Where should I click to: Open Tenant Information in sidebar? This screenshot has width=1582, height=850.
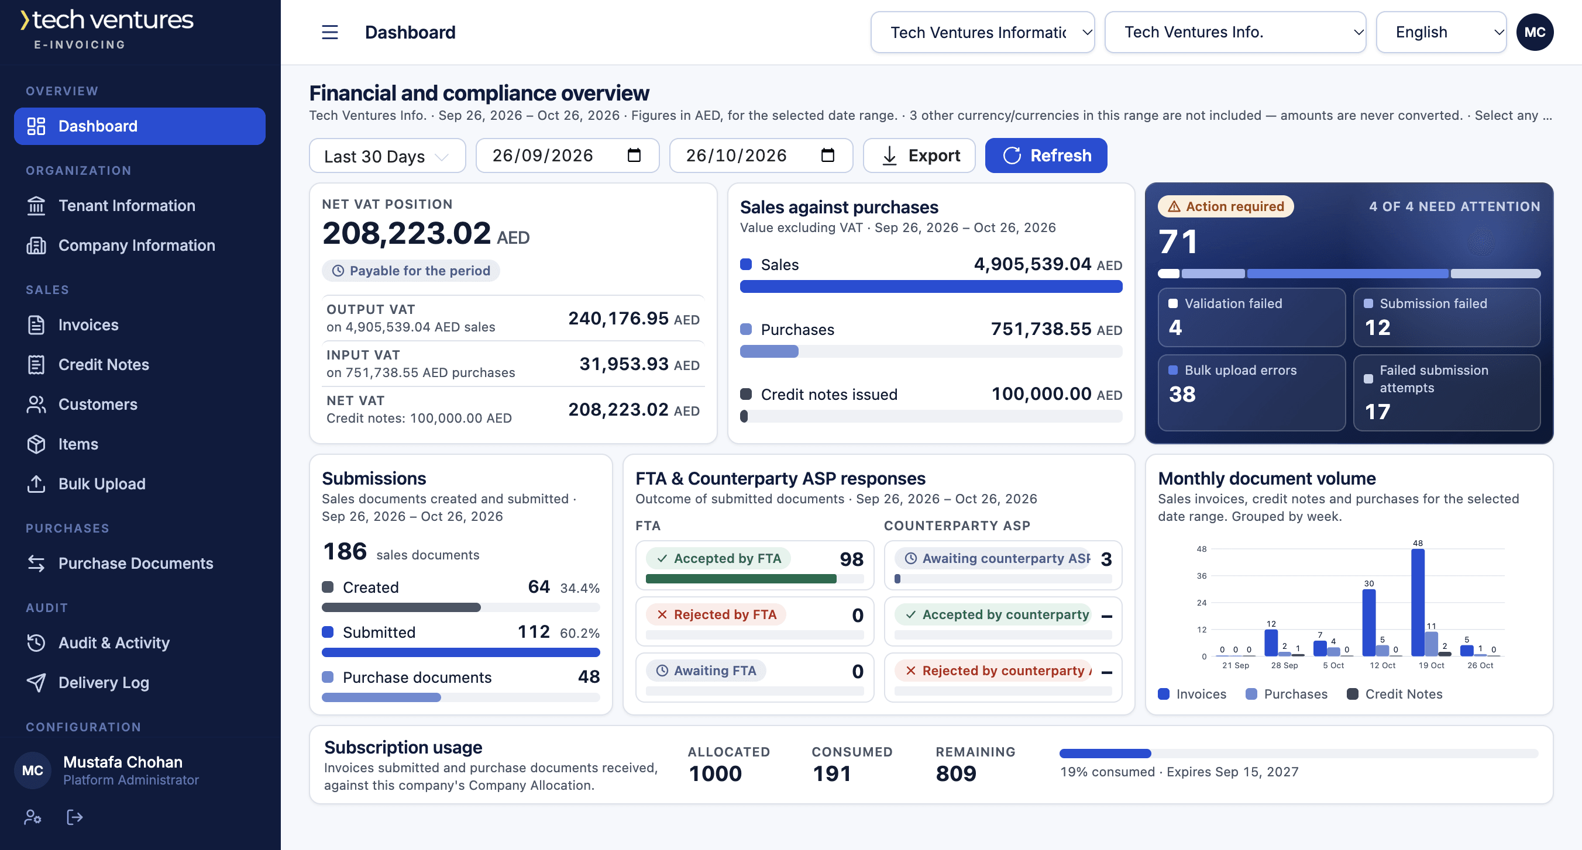click(x=139, y=206)
